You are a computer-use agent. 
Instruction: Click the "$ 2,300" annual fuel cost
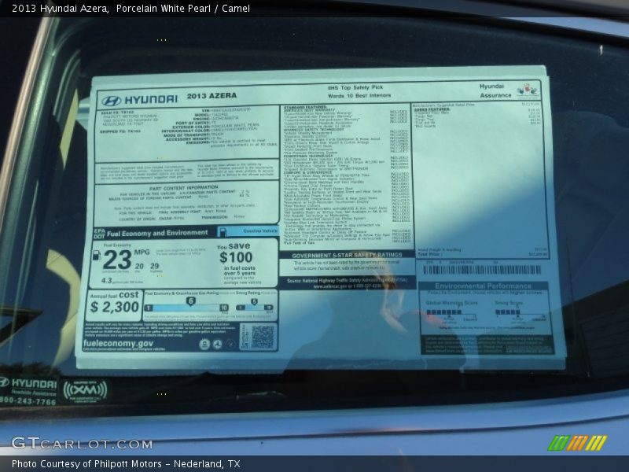[x=114, y=307]
